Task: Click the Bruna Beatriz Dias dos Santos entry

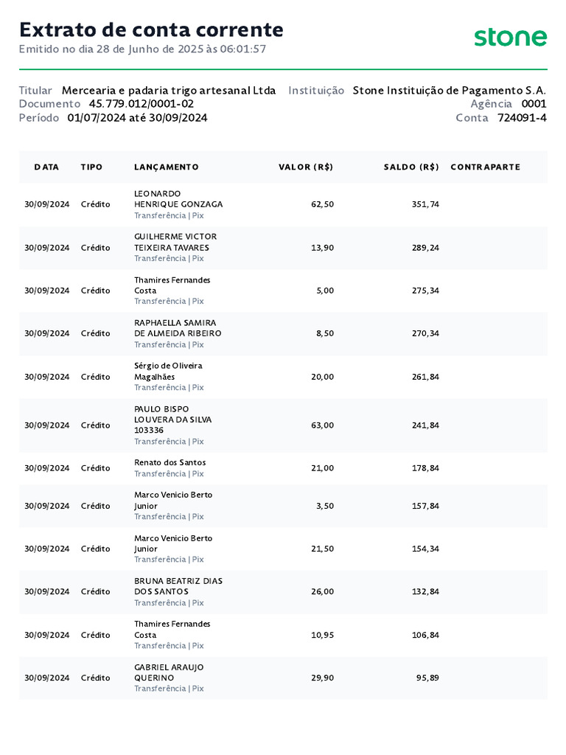Action: point(178,586)
